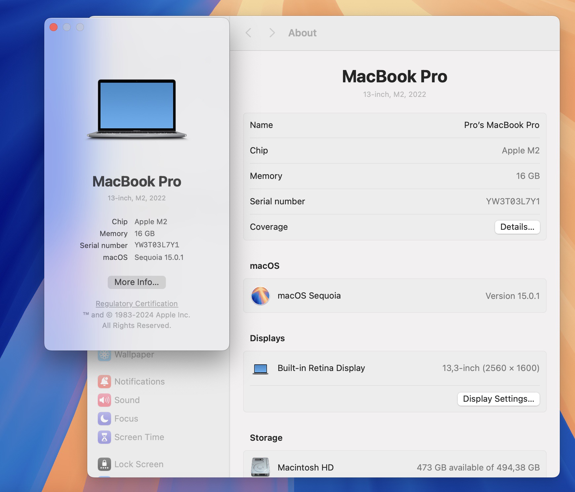Open Notifications in the Settings sidebar

point(139,382)
